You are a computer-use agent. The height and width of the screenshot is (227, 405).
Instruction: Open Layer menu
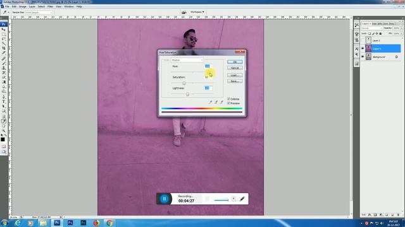[32, 6]
